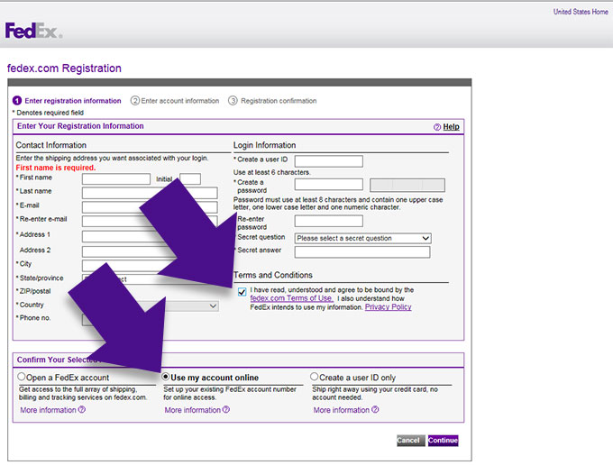Click info icon under Create a user ID only
This screenshot has height=465, width=613.
coord(375,410)
